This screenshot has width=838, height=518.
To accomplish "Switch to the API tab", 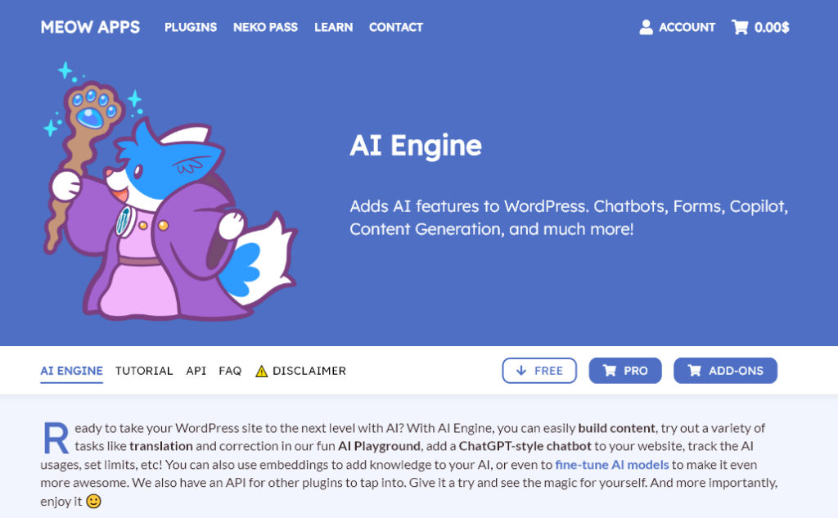I will click(x=196, y=371).
